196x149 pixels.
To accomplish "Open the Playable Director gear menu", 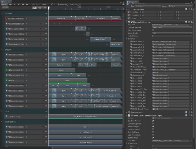I will (x=192, y=22).
